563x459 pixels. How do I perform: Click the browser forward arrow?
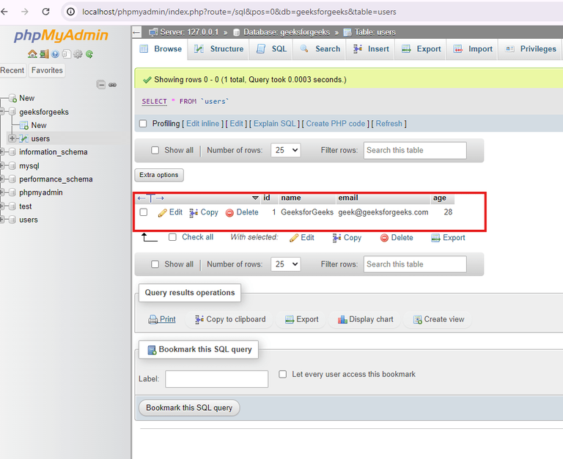click(x=25, y=12)
